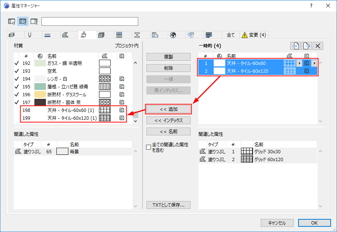This screenshot has width=337, height=232.
Task: Enable include all related attributes checkbox
Action: [149, 147]
